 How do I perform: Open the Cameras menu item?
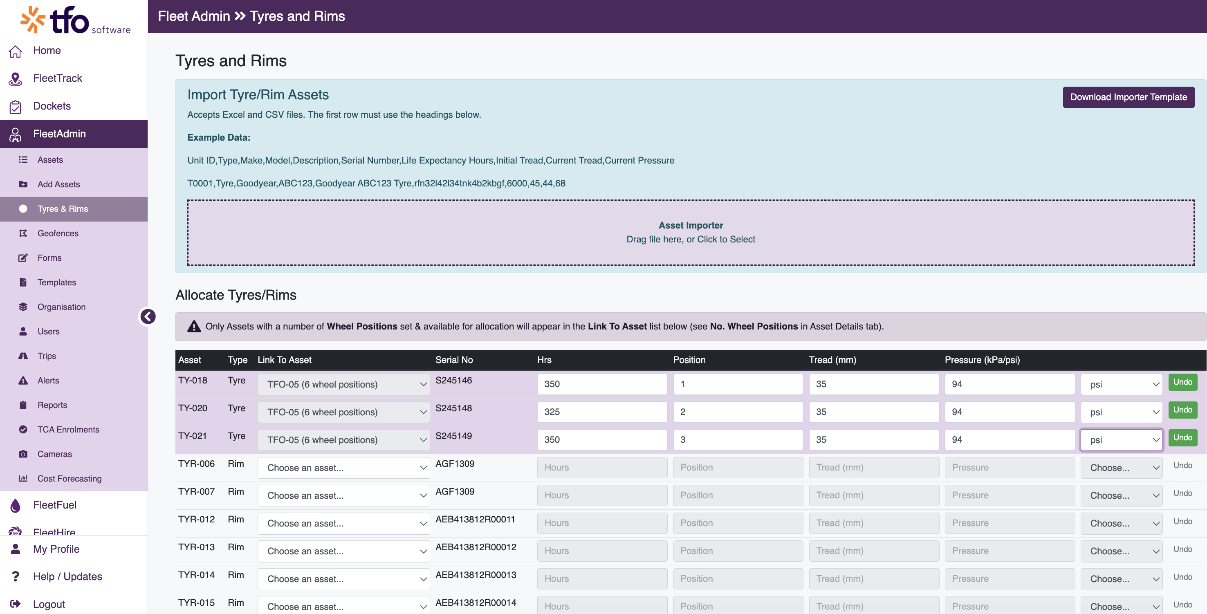74,454
